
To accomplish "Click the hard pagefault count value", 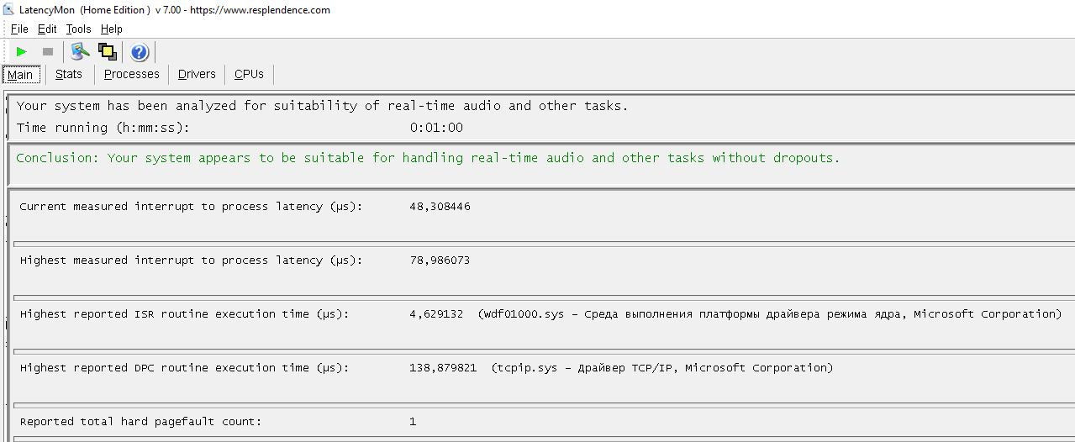I will click(413, 422).
